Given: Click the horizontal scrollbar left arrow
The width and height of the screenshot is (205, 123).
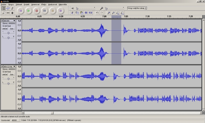Looking at the screenshot, I should [23, 113].
